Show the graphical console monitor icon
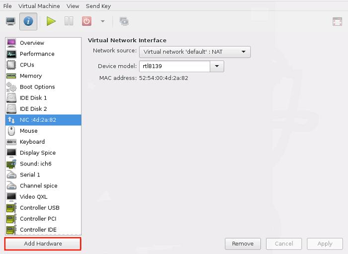Screen dimensions: 348x254 pos(10,21)
